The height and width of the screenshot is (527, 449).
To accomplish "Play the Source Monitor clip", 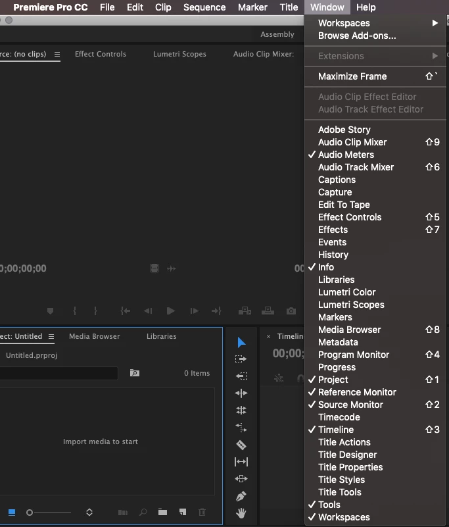I will tap(171, 311).
